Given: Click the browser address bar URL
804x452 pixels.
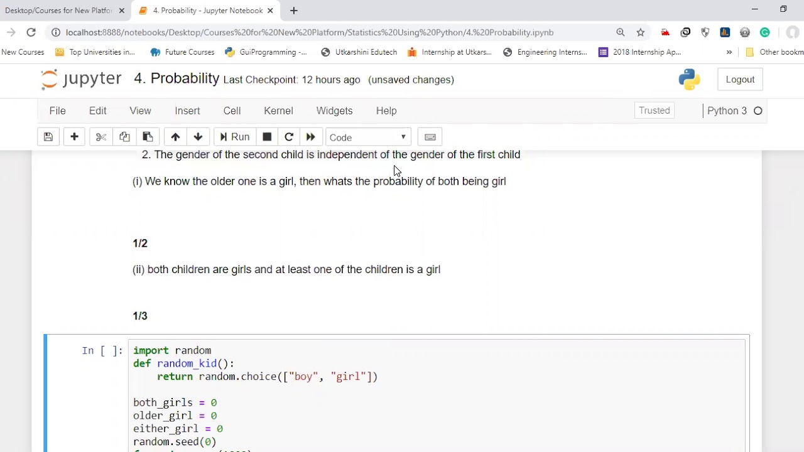Looking at the screenshot, I should 309,32.
